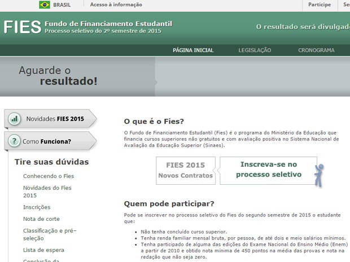Click the Brazil flag icon
This screenshot has width=350, height=262.
(44, 5)
